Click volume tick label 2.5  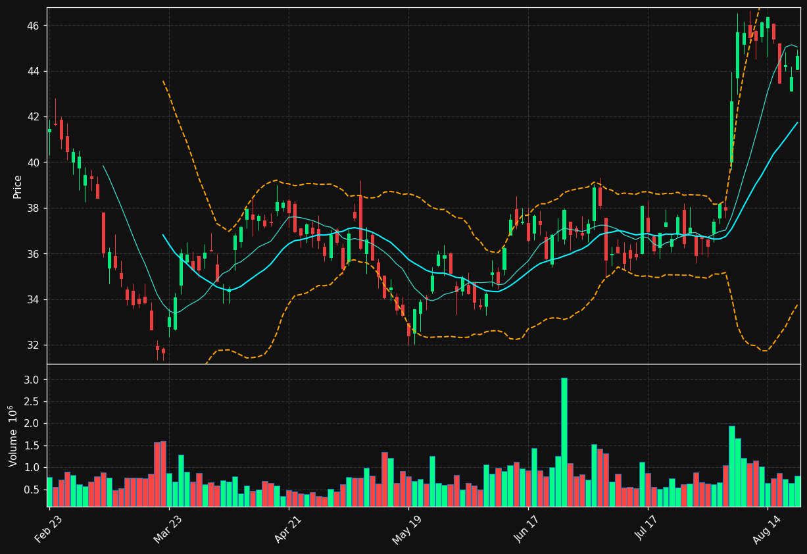(33, 402)
